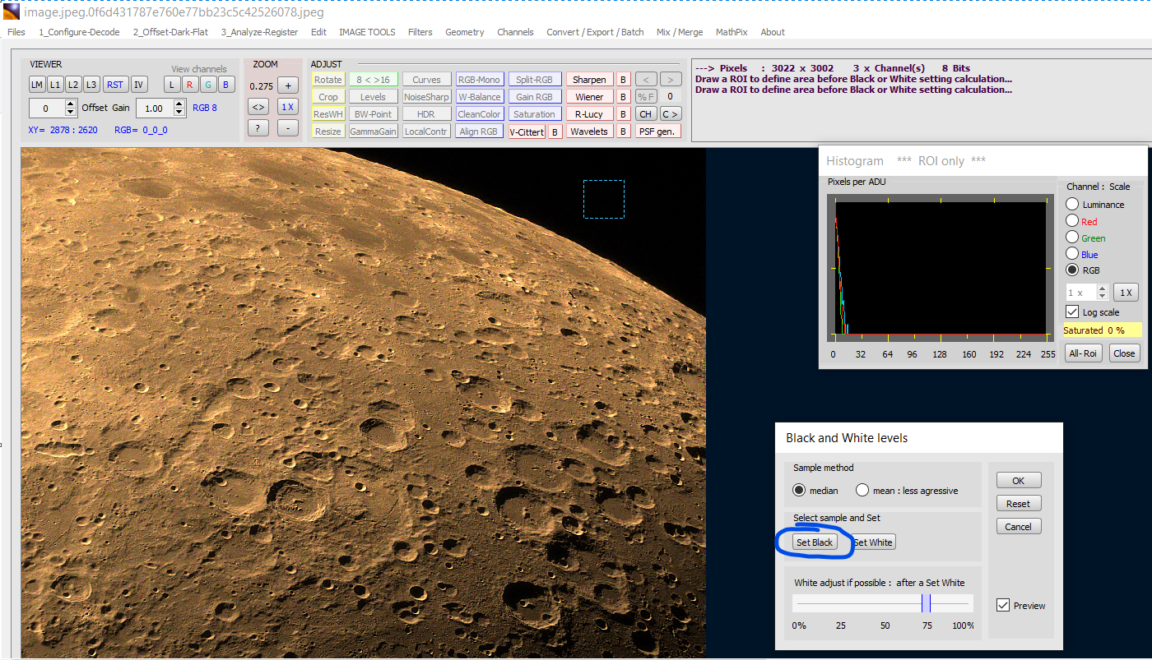Decrease Gain with down arrow
1152x660 pixels.
[x=180, y=112]
